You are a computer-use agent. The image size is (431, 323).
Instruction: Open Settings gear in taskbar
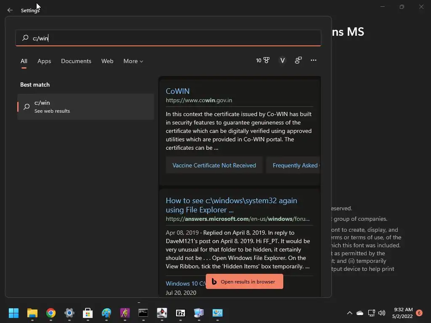[x=69, y=313]
